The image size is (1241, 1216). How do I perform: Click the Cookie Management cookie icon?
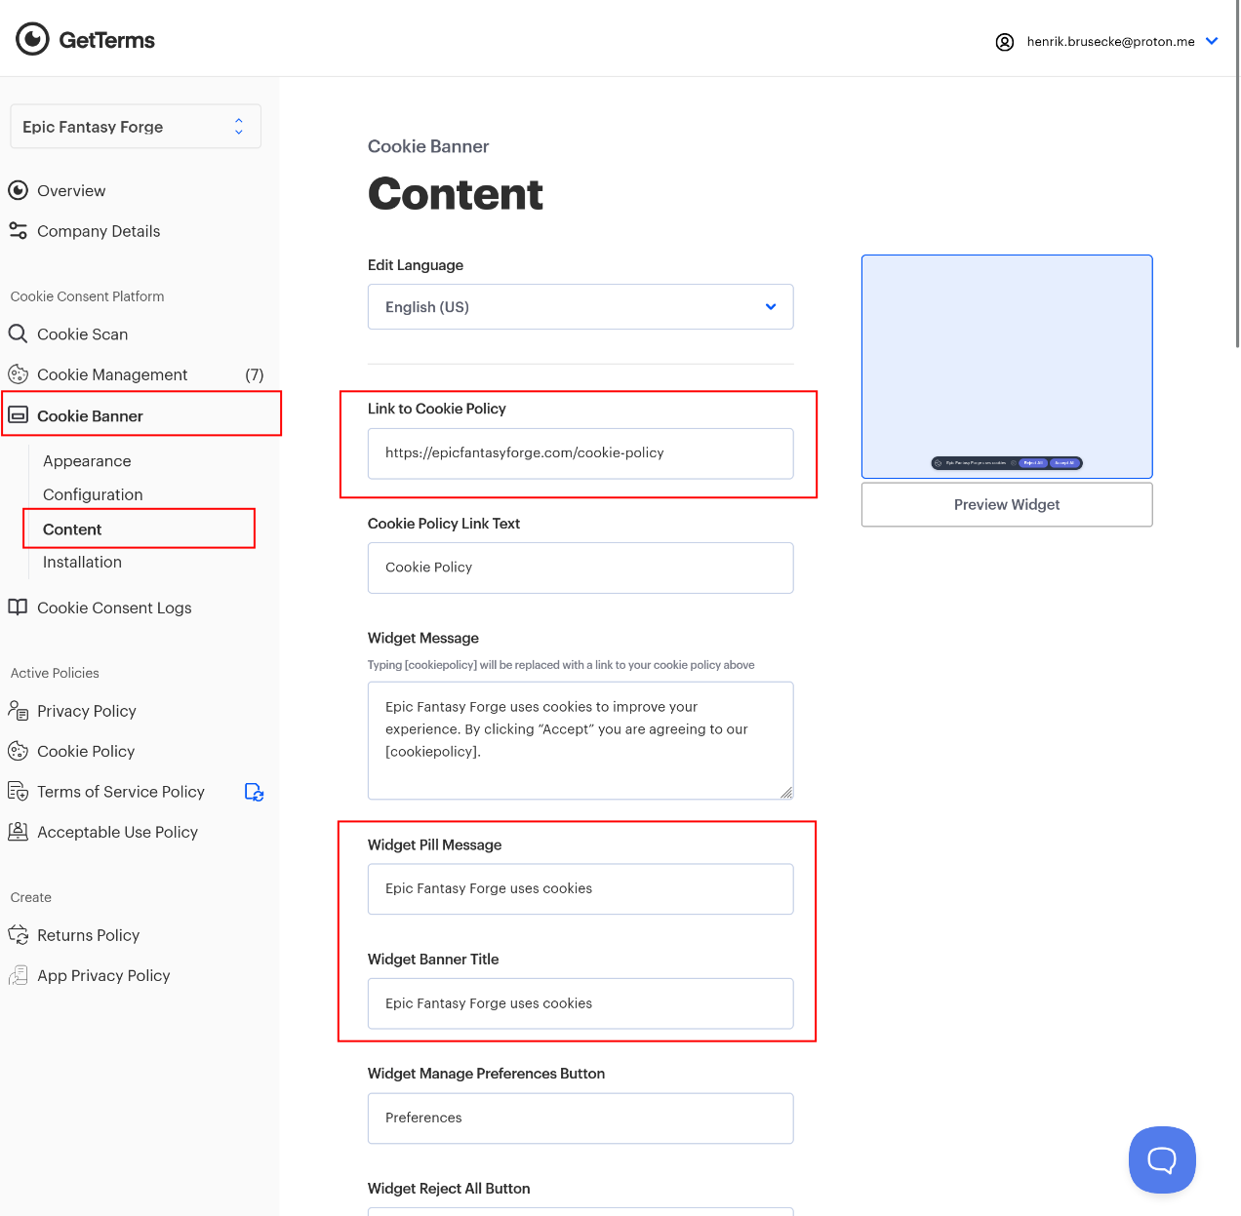(18, 374)
